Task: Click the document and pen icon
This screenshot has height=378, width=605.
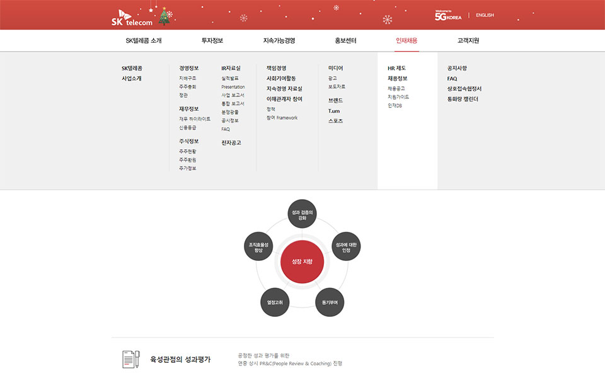Action: (x=130, y=359)
